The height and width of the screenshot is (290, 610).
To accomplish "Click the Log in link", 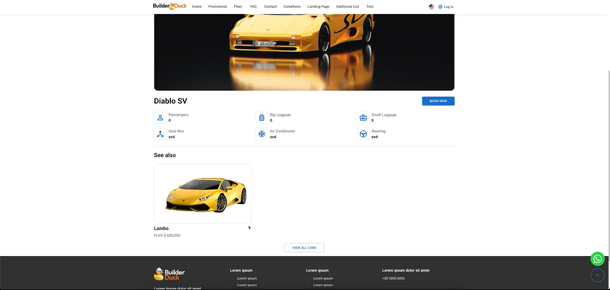I will (446, 7).
